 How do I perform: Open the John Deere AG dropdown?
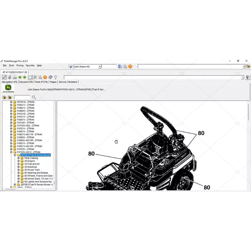pyautogui.click(x=99, y=66)
